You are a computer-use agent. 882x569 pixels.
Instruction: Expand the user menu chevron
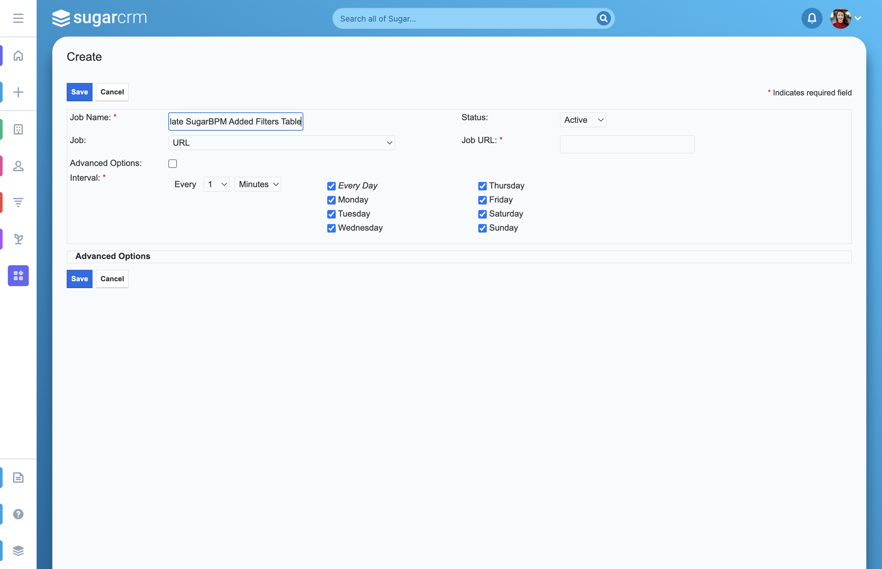pyautogui.click(x=858, y=18)
